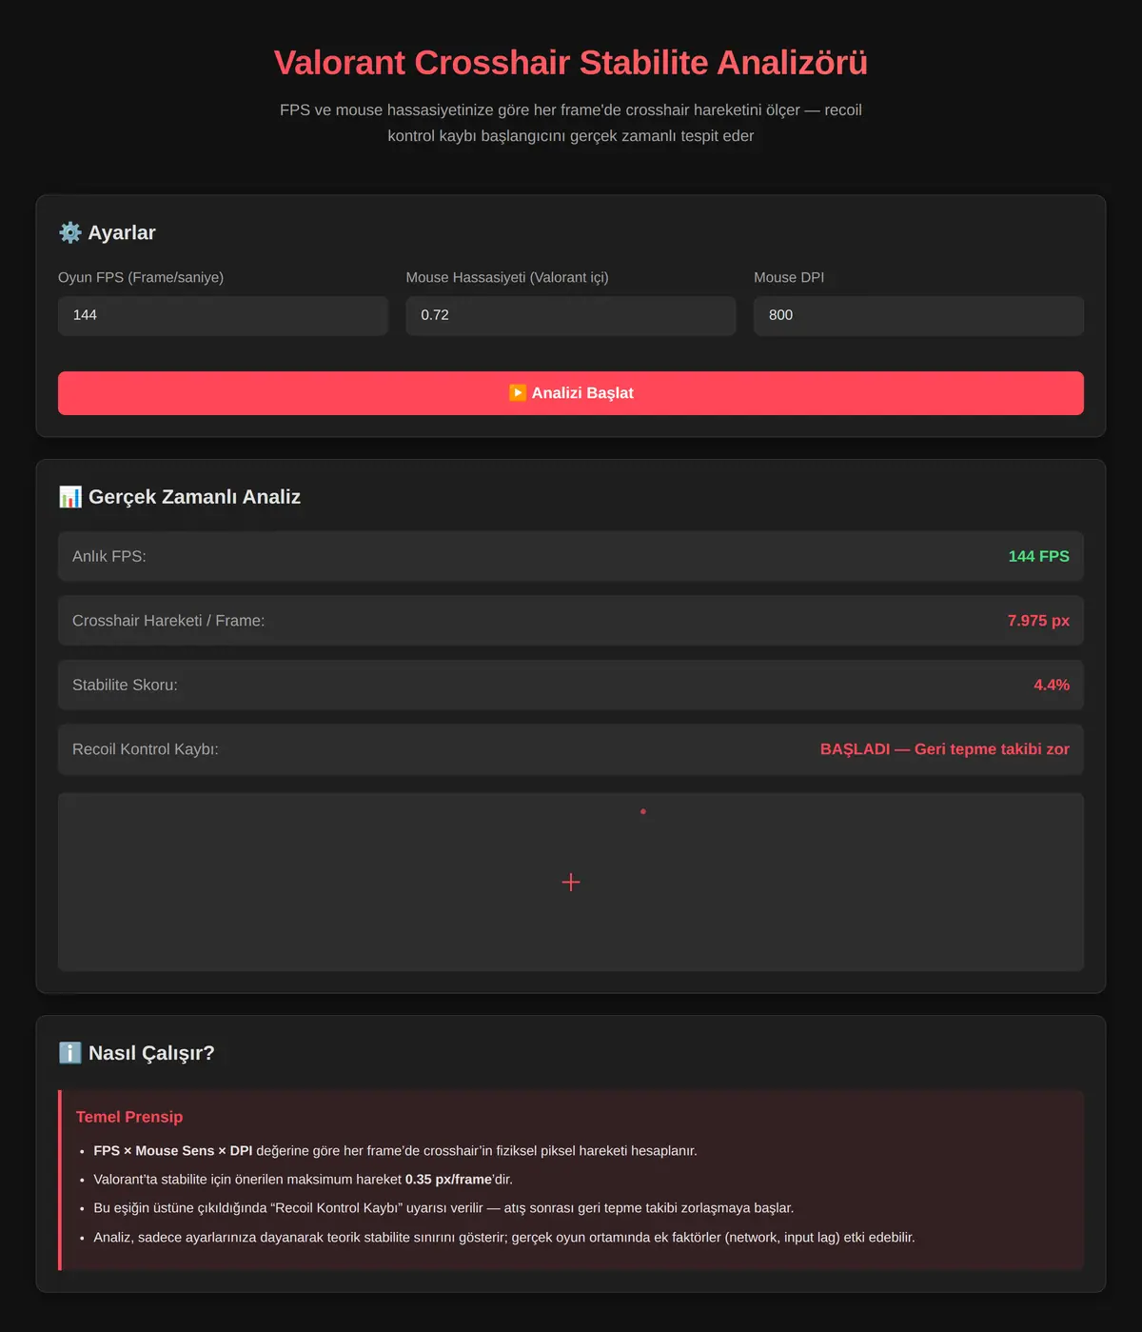1142x1332 pixels.
Task: Click the Recoil Kontrol Kaybı row label
Action: click(146, 749)
